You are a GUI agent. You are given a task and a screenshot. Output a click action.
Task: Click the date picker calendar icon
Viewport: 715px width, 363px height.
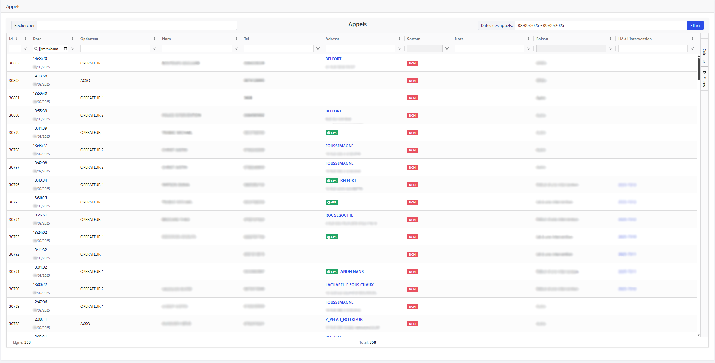pyautogui.click(x=65, y=49)
